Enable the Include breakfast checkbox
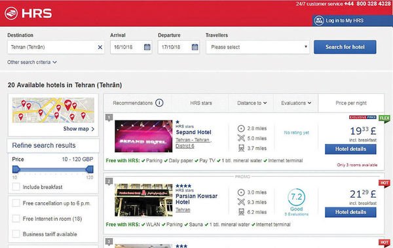Viewport: 393px width, 248px height. coord(16,186)
